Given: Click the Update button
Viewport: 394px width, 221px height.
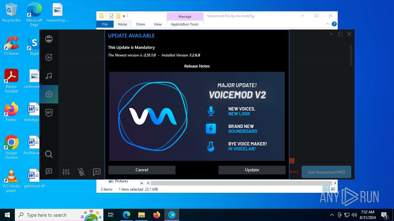Looking at the screenshot, I should click(x=252, y=170).
